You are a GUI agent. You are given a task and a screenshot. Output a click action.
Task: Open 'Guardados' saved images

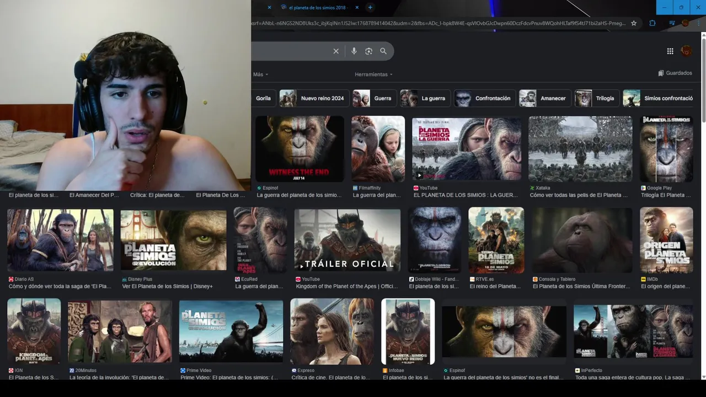click(x=675, y=73)
